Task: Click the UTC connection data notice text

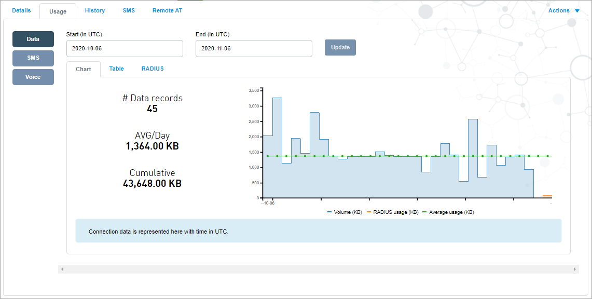Action: pyautogui.click(x=158, y=232)
